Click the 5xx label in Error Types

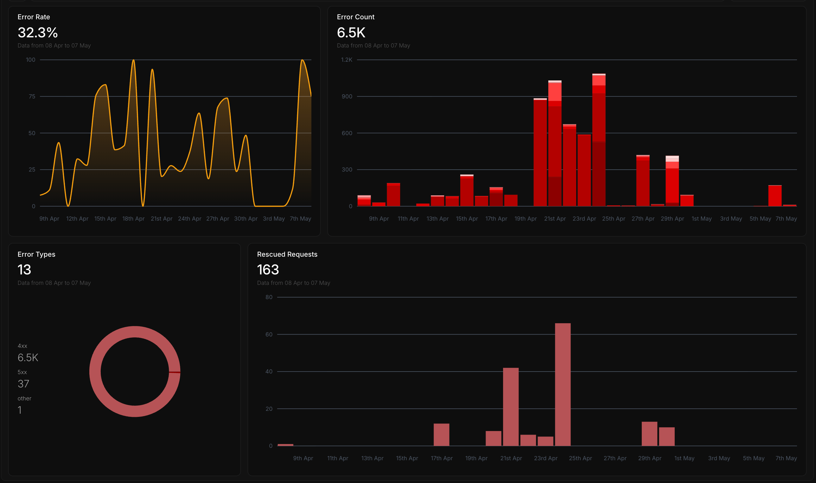click(x=22, y=372)
